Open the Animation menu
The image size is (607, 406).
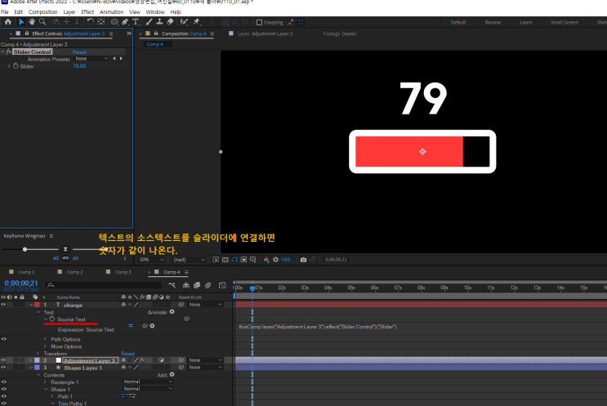(x=111, y=12)
